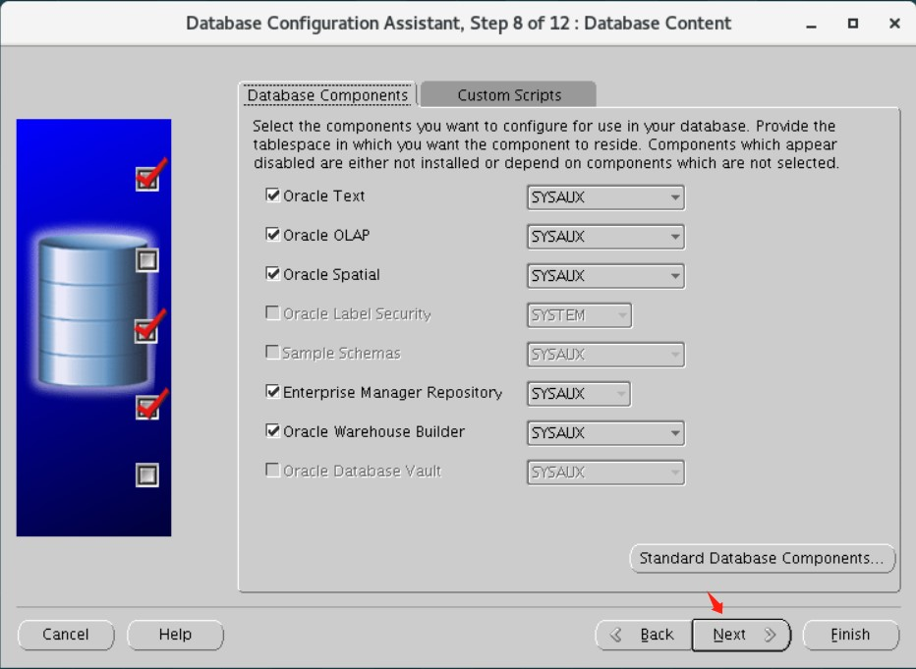This screenshot has width=916, height=669.
Task: Click 'Oracle Spatial' label text
Action: pos(331,274)
